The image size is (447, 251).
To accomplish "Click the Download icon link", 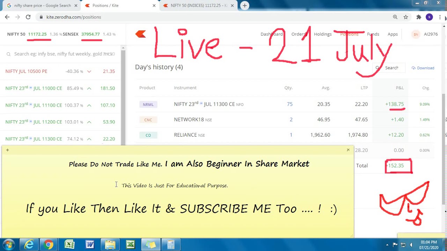I will [423, 68].
